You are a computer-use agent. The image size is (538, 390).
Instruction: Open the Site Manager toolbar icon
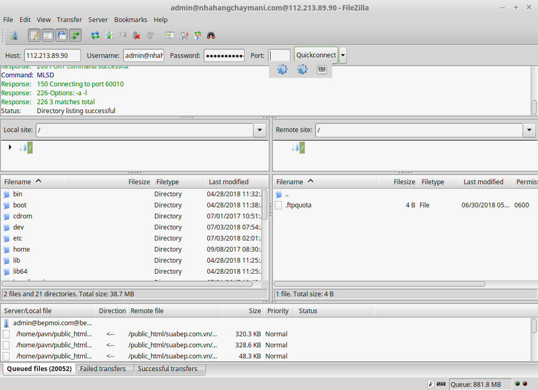tap(14, 35)
